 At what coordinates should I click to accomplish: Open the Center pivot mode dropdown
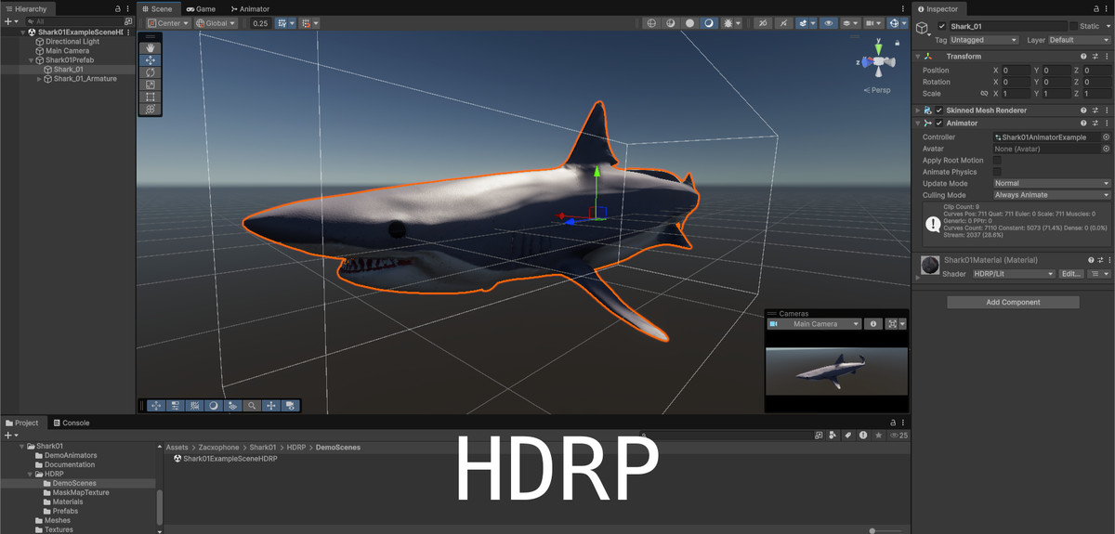coord(168,23)
